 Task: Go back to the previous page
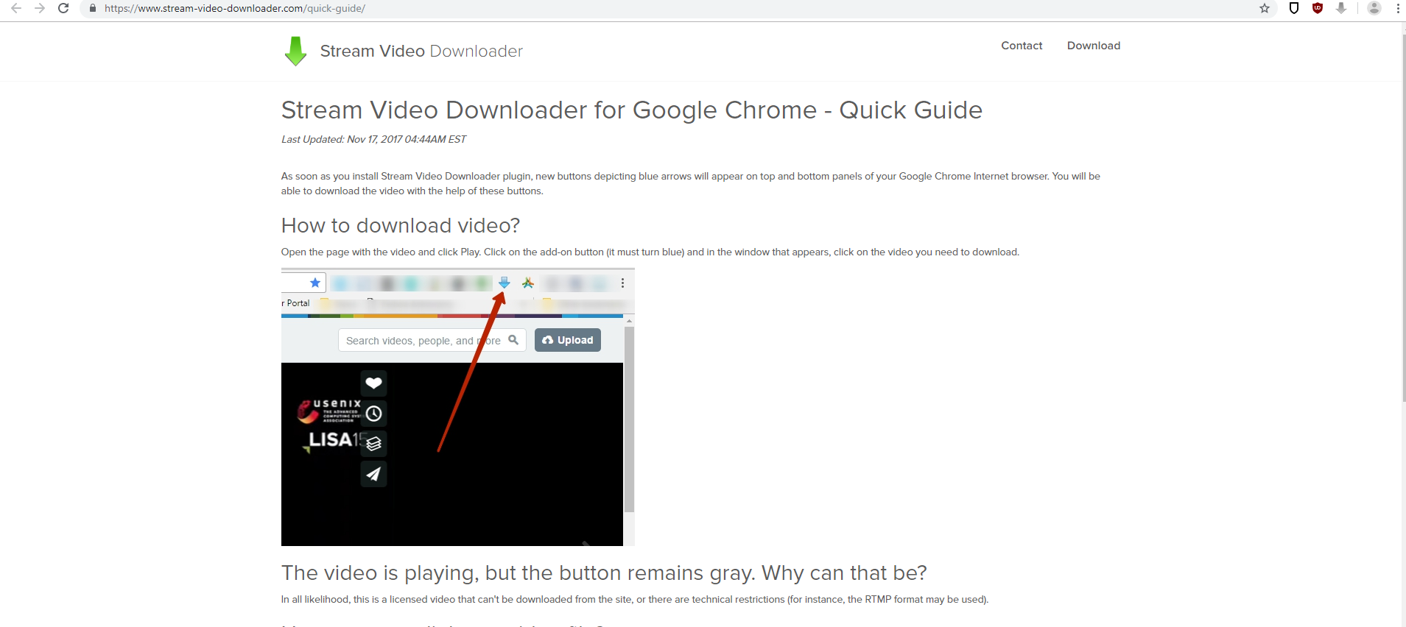click(16, 8)
